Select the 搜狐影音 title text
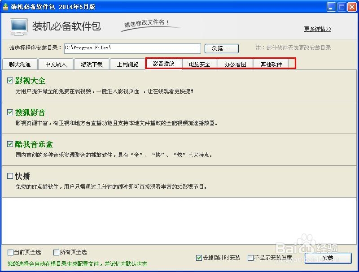359x272 pixels. pos(30,112)
